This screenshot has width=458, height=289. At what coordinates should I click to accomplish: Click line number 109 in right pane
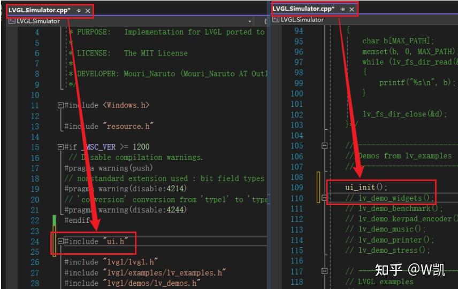click(297, 187)
